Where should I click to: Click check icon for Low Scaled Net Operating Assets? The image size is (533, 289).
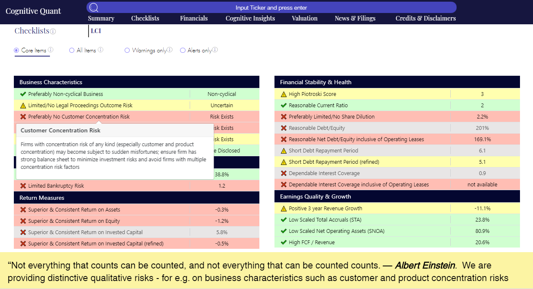click(x=284, y=231)
